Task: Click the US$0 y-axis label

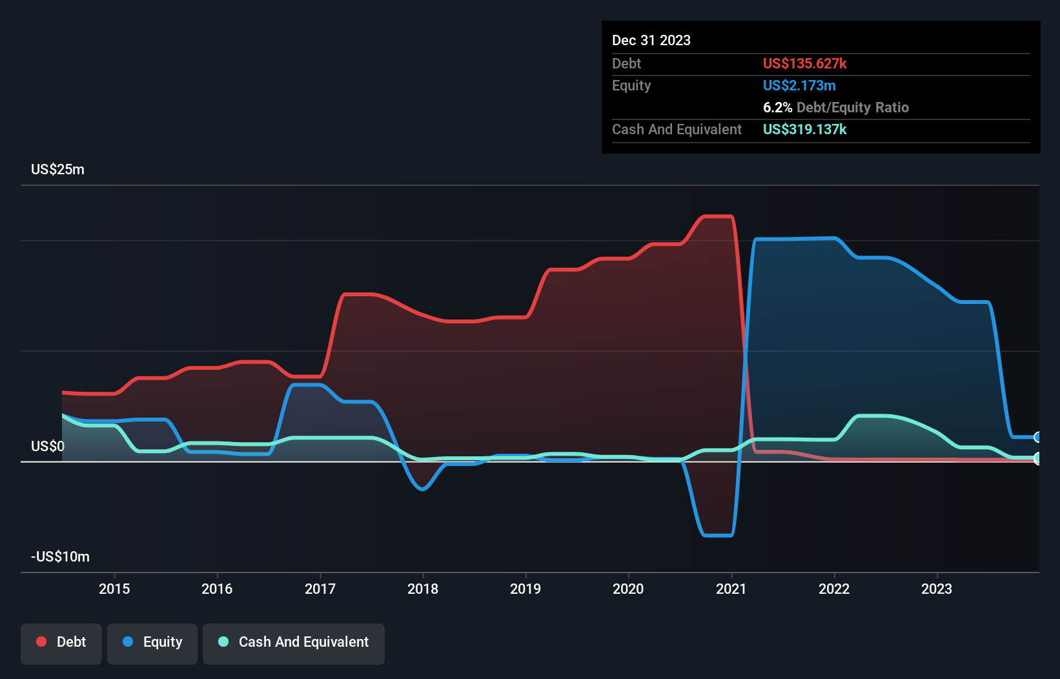Action: click(48, 446)
